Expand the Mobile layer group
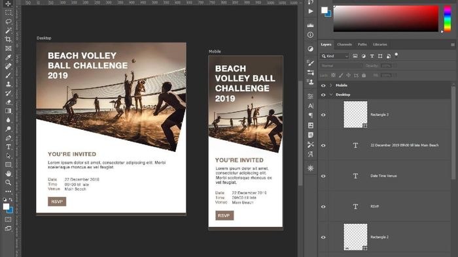Viewport: 458px width, 257px height. tap(331, 85)
